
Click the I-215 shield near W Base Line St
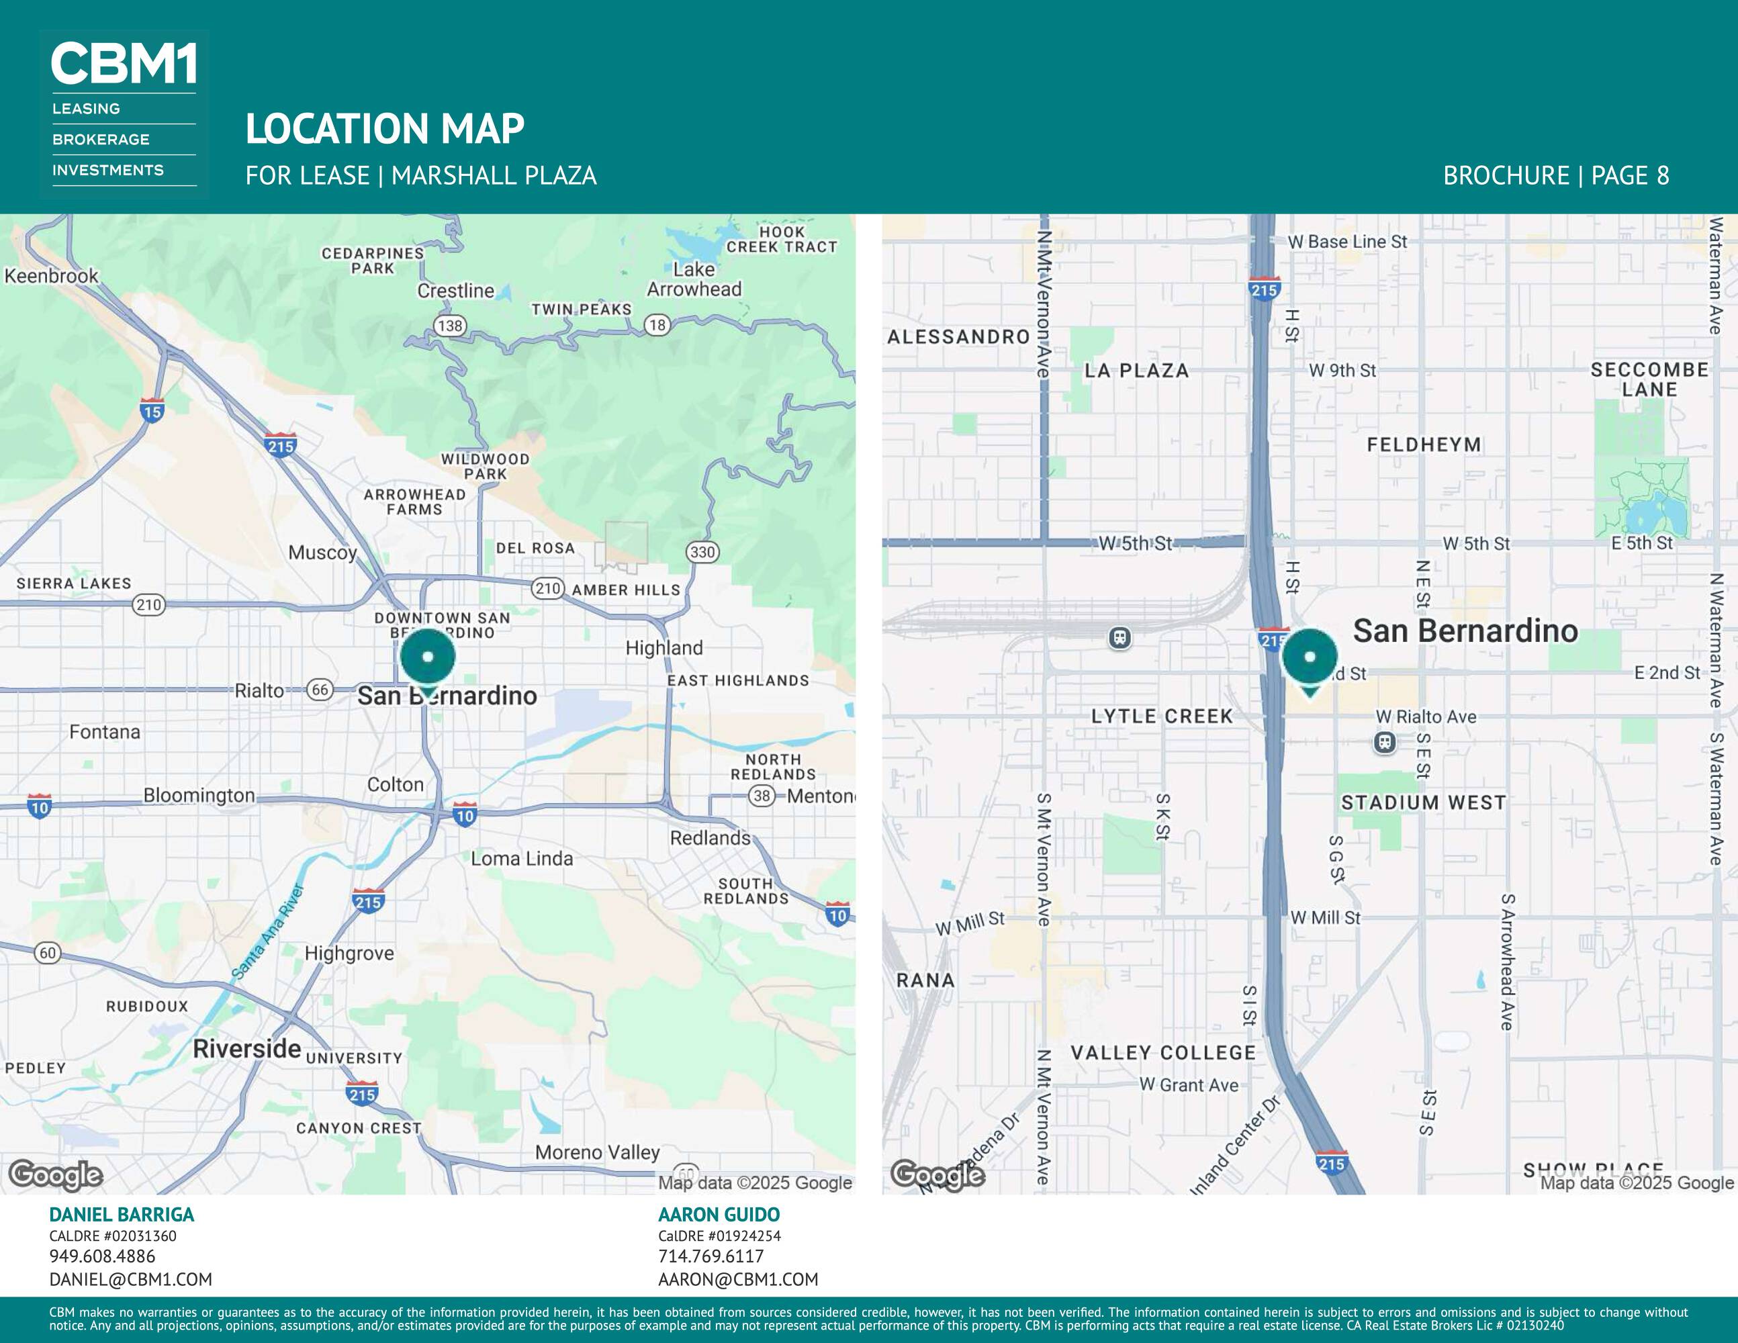(x=1264, y=289)
